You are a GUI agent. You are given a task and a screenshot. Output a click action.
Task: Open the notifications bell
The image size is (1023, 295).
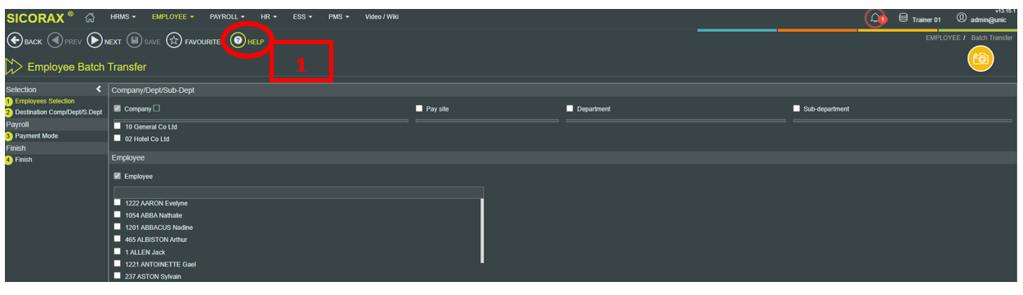pyautogui.click(x=875, y=18)
